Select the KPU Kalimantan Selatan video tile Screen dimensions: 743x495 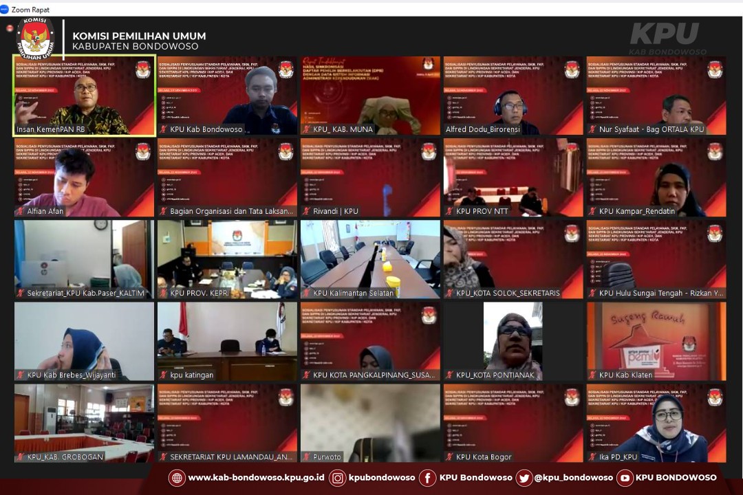[370, 258]
